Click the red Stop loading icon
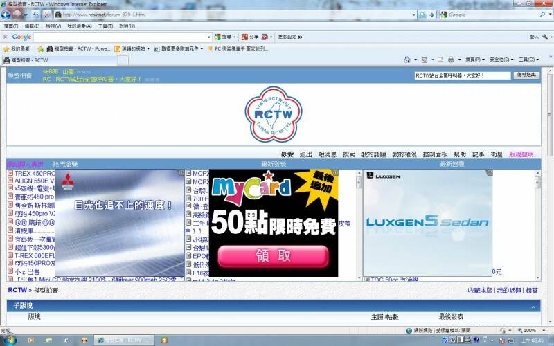 (46, 15)
